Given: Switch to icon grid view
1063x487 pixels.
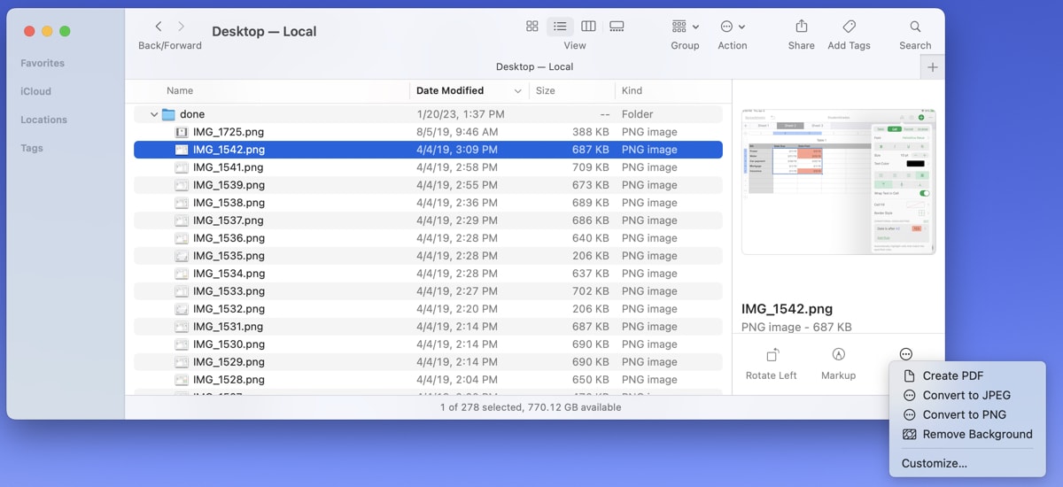Looking at the screenshot, I should [x=532, y=27].
